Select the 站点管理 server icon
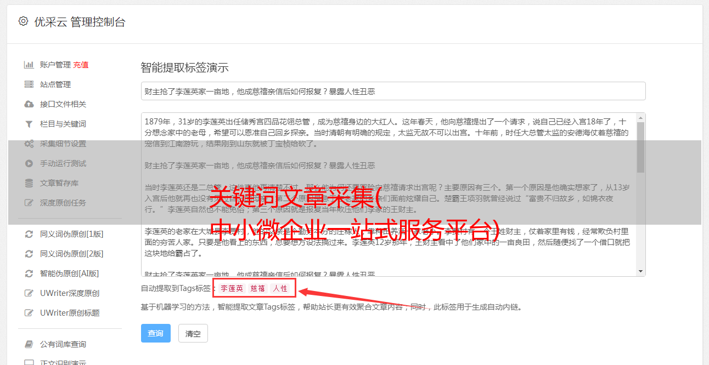The width and height of the screenshot is (709, 365). tap(29, 84)
